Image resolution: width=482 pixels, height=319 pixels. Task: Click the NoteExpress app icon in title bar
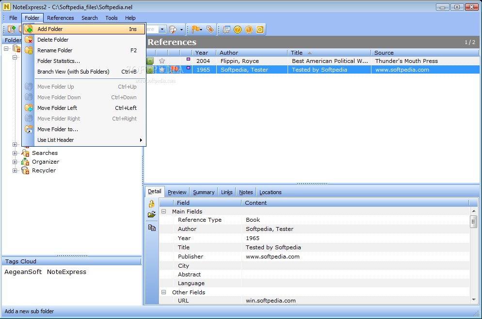pos(6,6)
